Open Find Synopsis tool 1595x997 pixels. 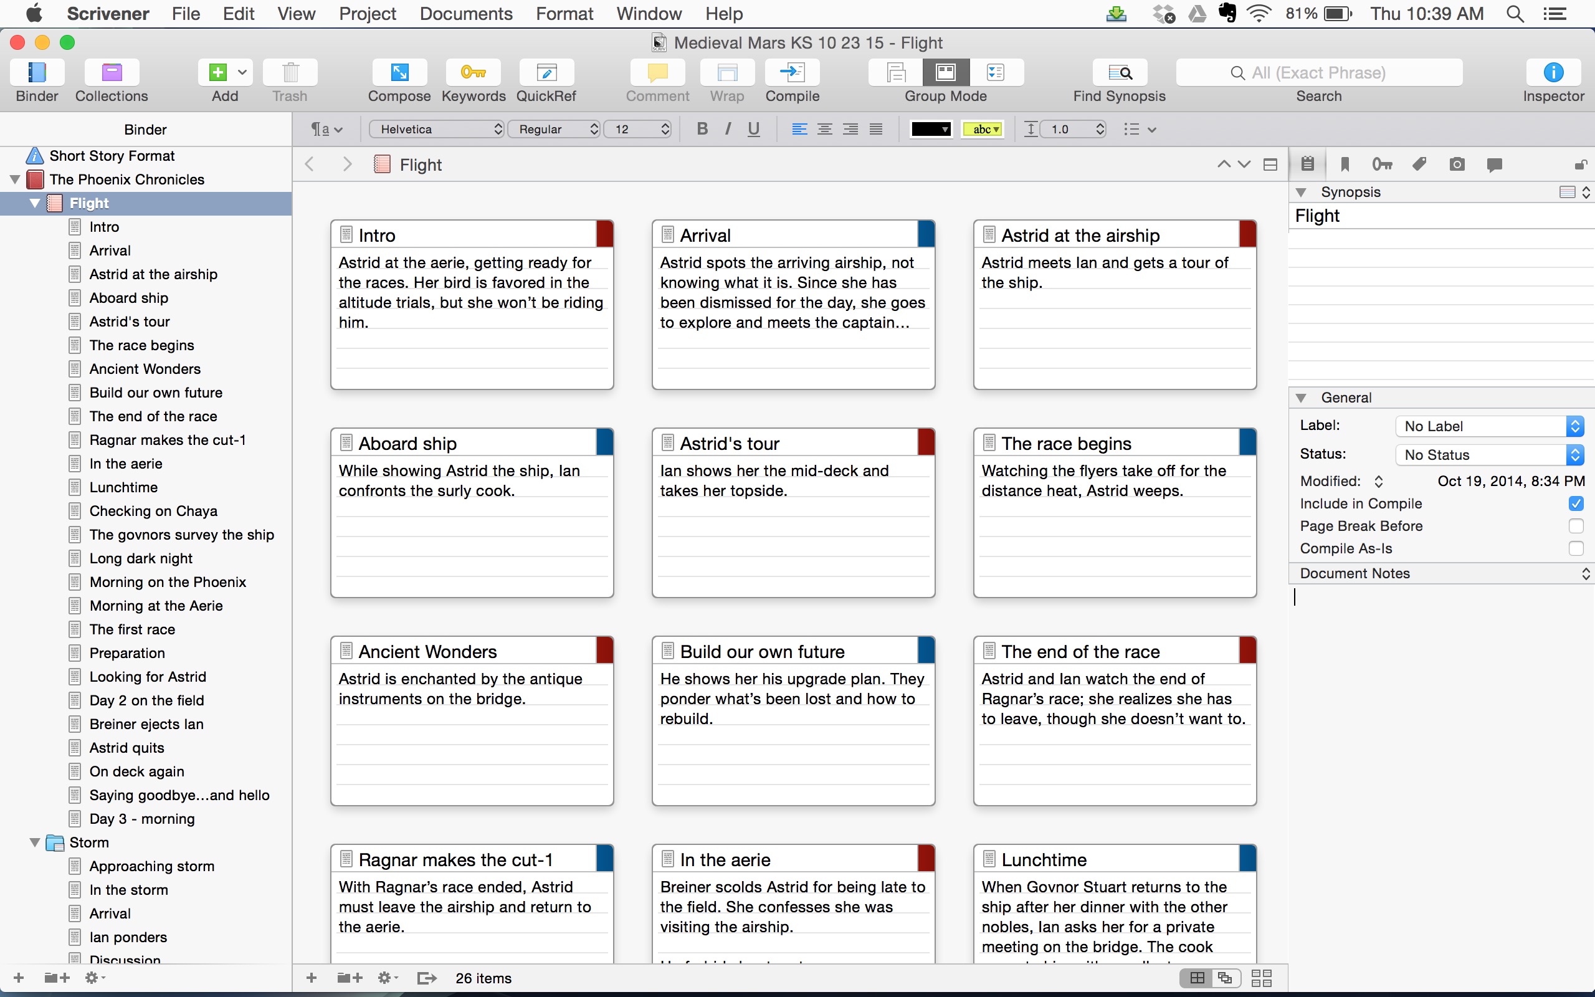pos(1119,72)
